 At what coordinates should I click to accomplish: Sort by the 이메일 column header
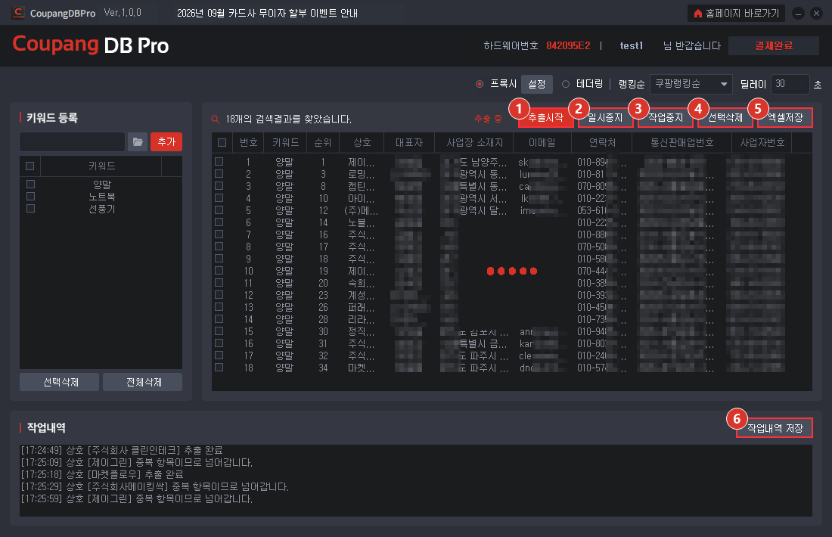click(542, 142)
